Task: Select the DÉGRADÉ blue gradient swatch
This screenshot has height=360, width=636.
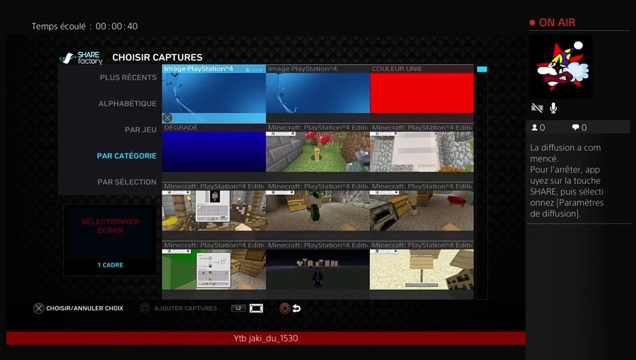Action: coord(214,151)
